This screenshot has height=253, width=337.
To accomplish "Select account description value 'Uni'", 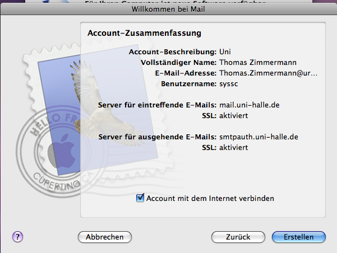I will [x=225, y=51].
